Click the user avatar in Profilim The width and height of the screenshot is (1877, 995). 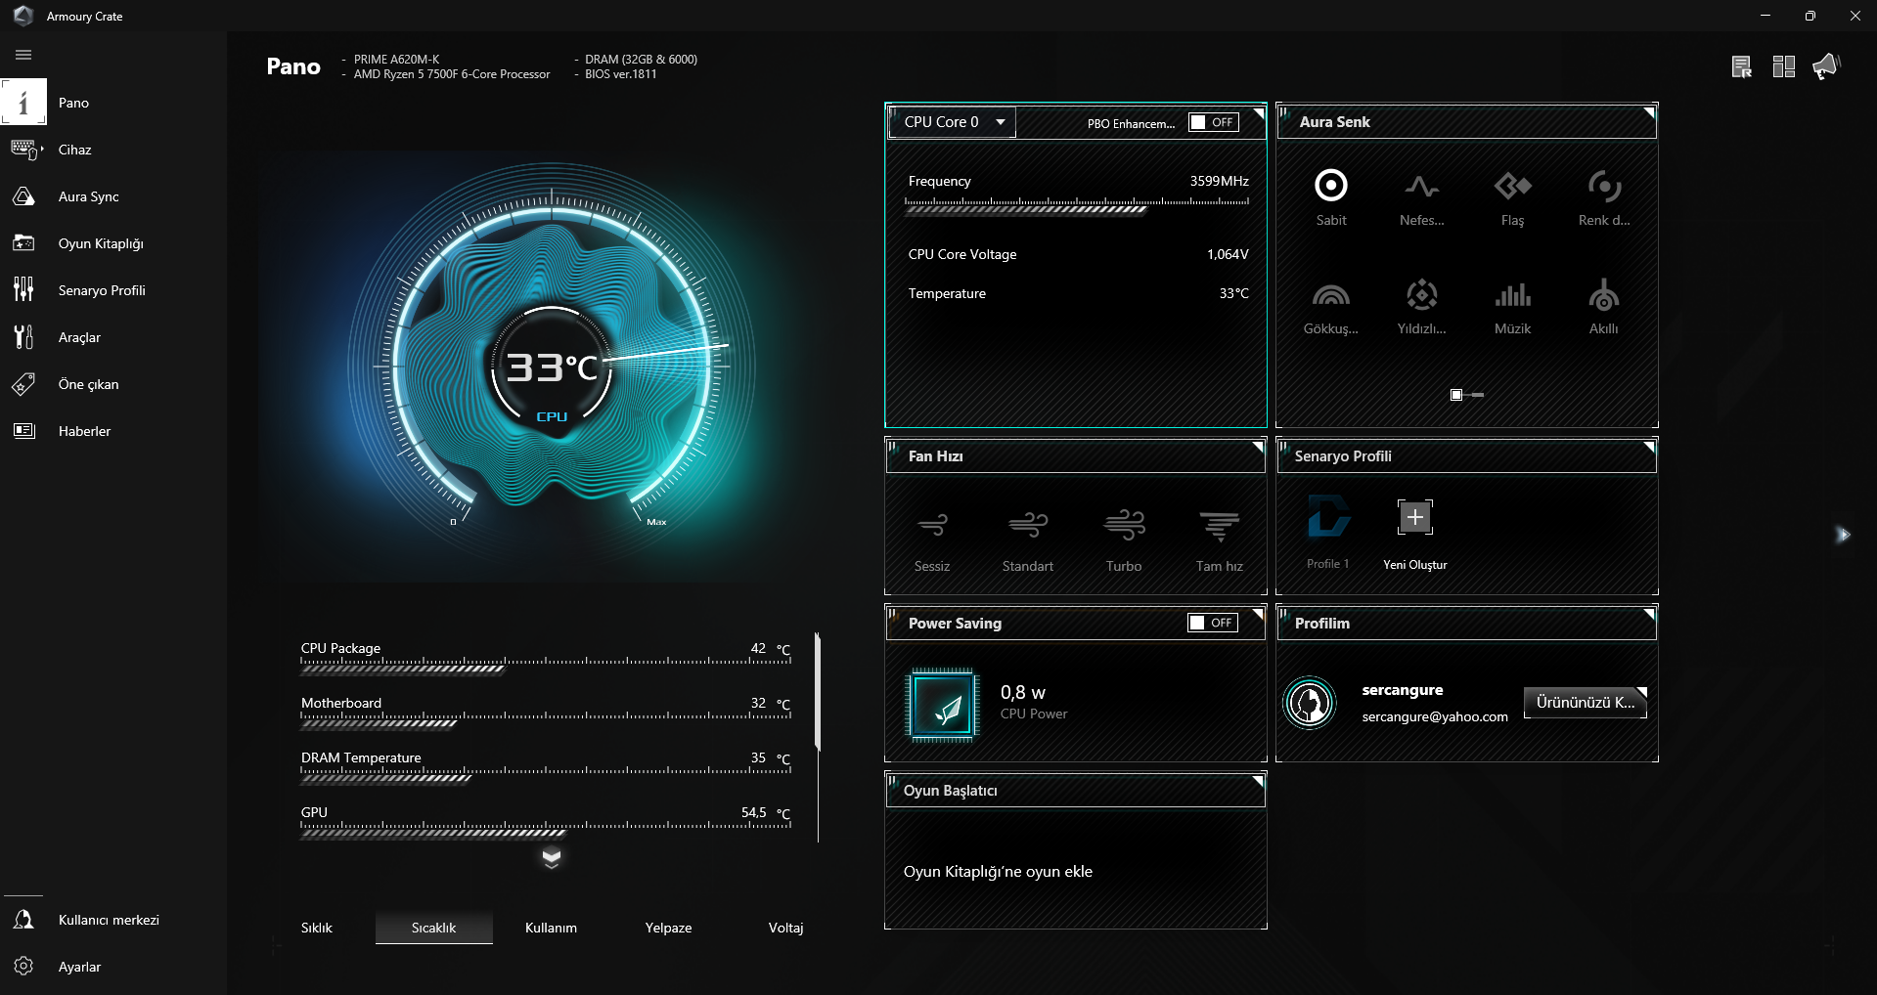1310,703
